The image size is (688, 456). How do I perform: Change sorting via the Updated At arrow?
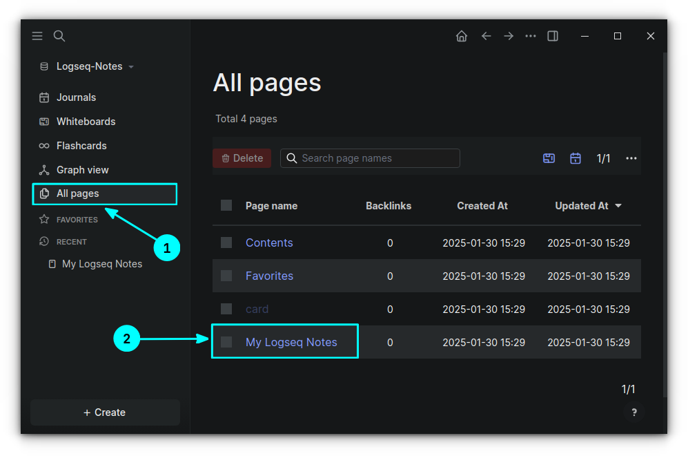[619, 205]
